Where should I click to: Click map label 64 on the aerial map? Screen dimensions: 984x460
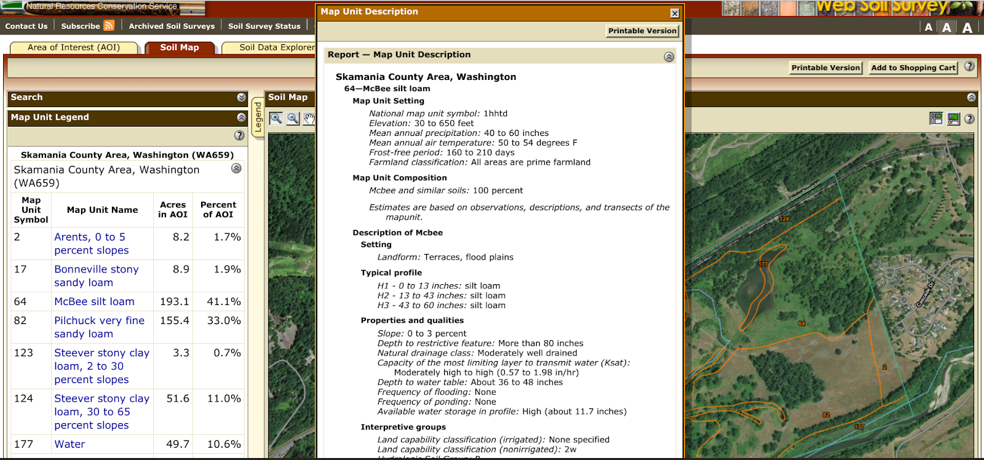pos(802,323)
